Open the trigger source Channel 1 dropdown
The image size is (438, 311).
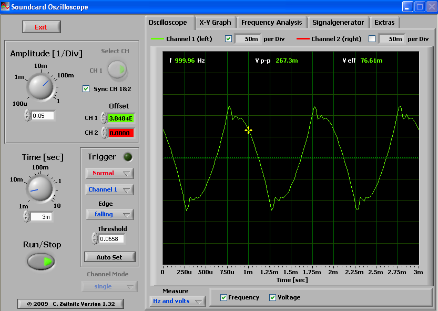click(x=109, y=189)
